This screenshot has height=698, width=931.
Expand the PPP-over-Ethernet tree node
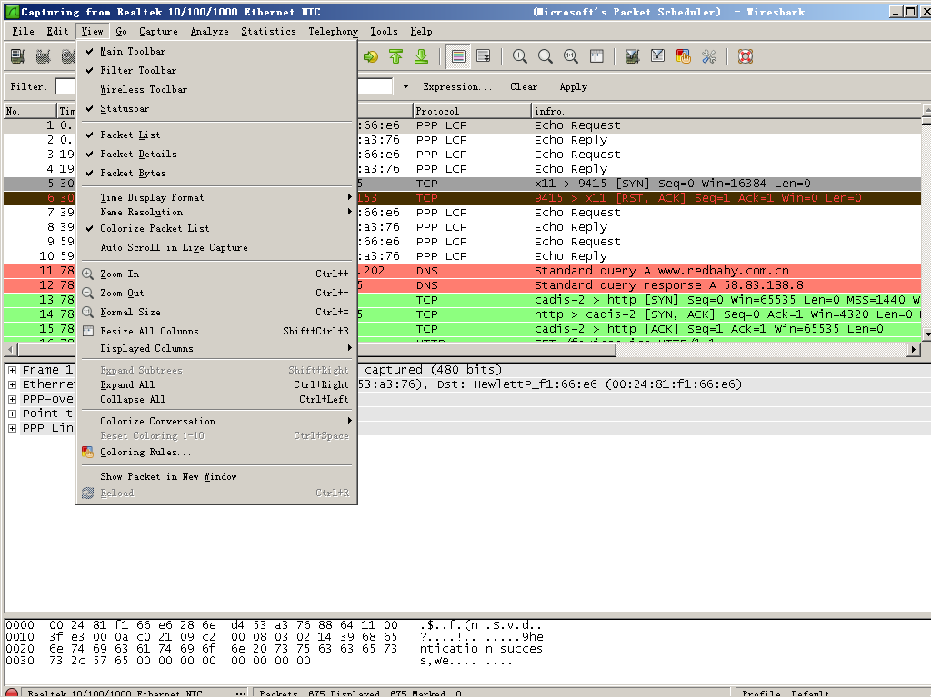(12, 399)
